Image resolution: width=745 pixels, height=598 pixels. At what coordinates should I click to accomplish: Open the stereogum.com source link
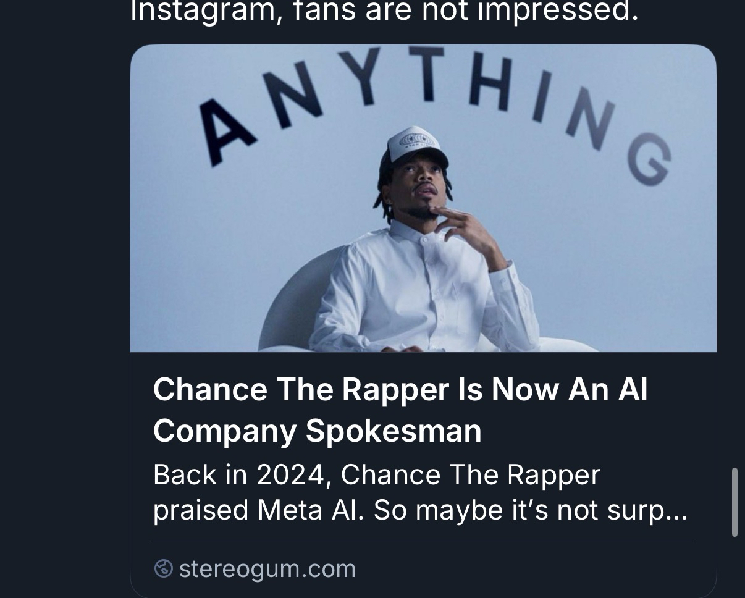click(267, 568)
